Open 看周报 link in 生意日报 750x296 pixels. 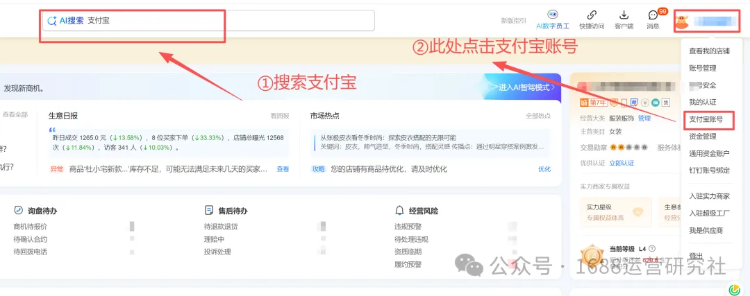click(280, 116)
